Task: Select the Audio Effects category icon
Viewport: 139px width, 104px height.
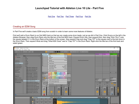Action: click(x=16, y=66)
